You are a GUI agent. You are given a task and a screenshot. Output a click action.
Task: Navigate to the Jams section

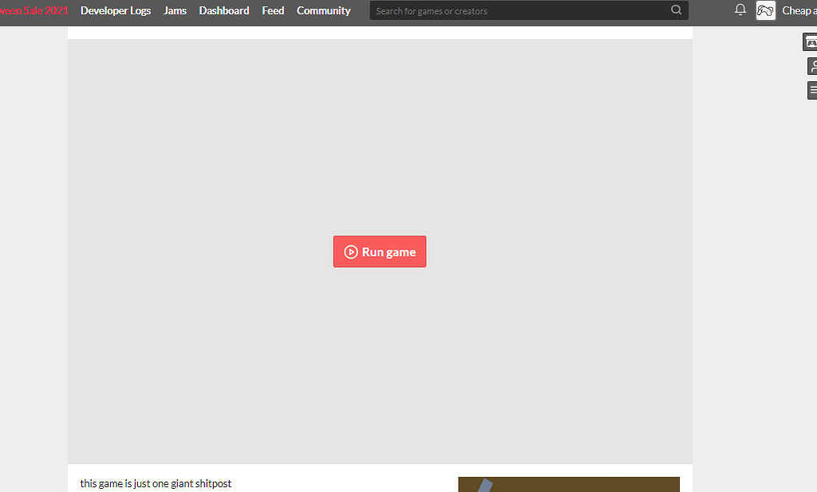click(175, 10)
